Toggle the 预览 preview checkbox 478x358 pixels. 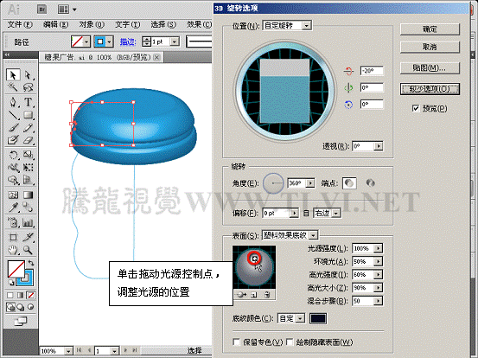416,108
